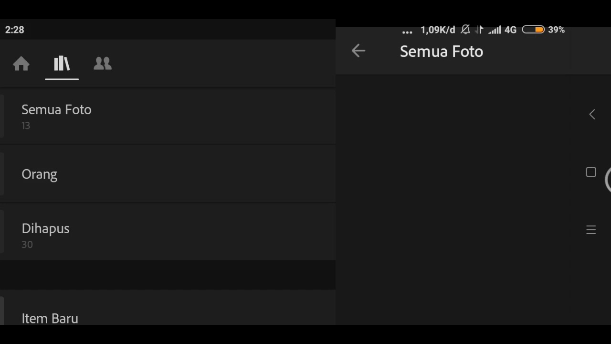Screen dimensions: 611x344
Task: Tap the signal strength bars icon
Action: (x=495, y=30)
